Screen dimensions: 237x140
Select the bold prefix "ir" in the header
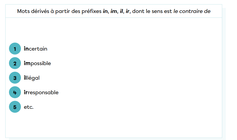(128, 11)
